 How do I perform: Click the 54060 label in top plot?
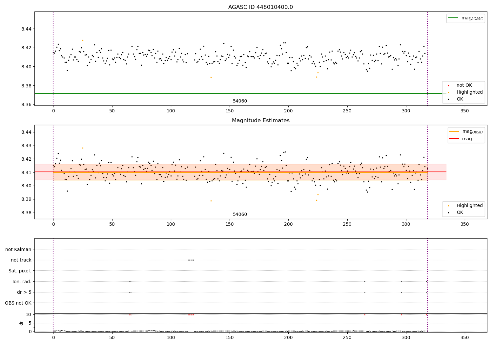[x=240, y=101]
